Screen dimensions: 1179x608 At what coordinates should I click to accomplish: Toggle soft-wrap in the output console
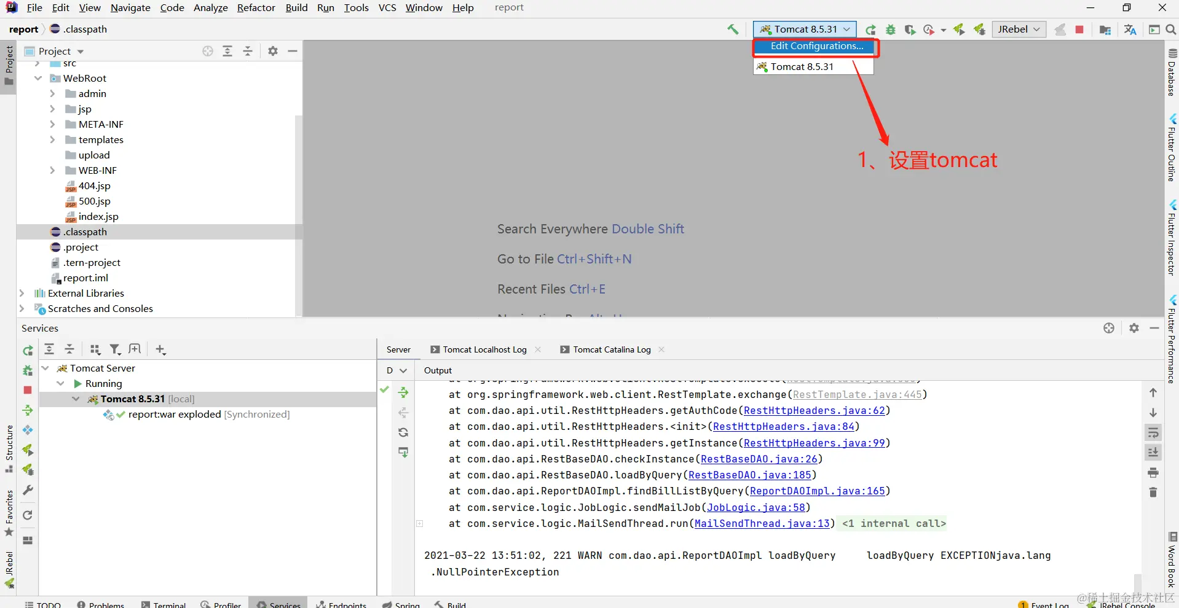point(1153,432)
